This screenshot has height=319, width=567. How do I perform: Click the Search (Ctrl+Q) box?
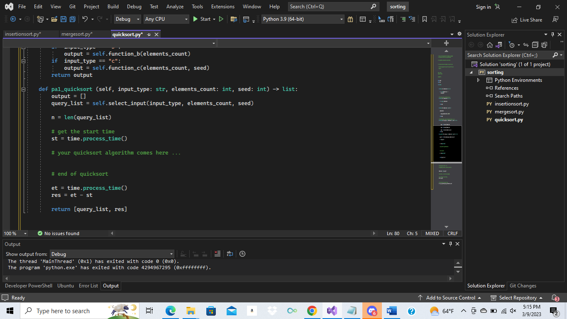coord(334,7)
